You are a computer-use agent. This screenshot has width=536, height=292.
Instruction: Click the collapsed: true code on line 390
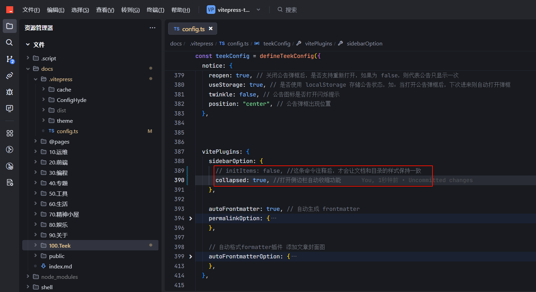click(x=241, y=180)
